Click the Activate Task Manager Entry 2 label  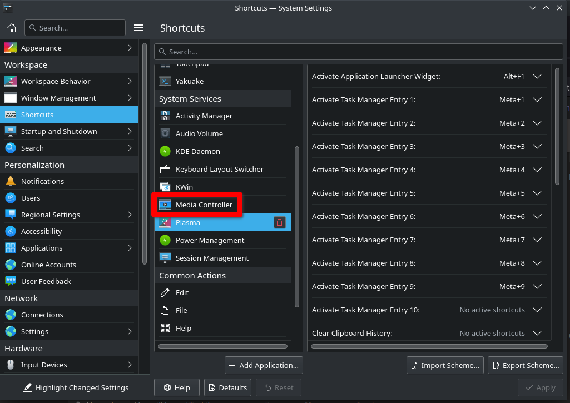pos(364,123)
